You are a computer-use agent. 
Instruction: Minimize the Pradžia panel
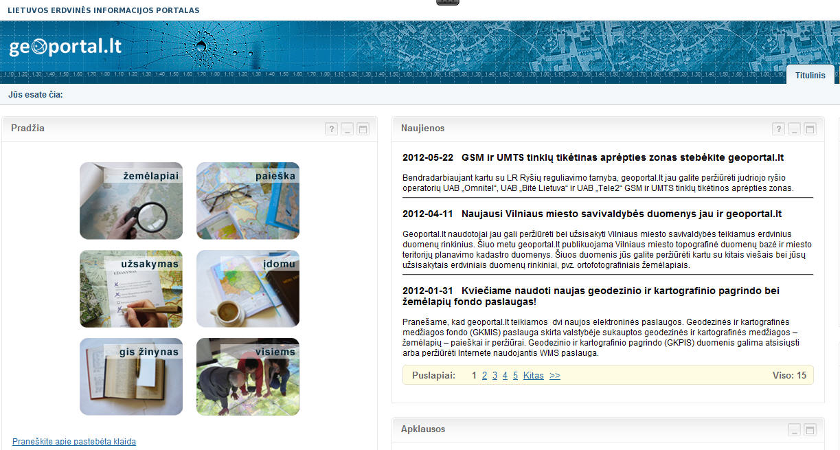[348, 128]
